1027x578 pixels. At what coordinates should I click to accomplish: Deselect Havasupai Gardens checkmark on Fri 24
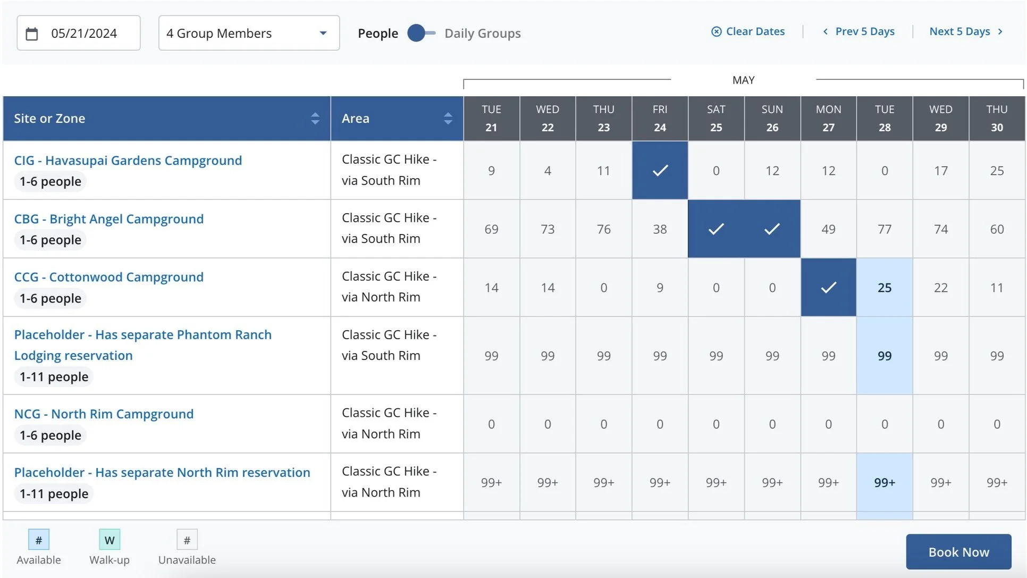[660, 171]
